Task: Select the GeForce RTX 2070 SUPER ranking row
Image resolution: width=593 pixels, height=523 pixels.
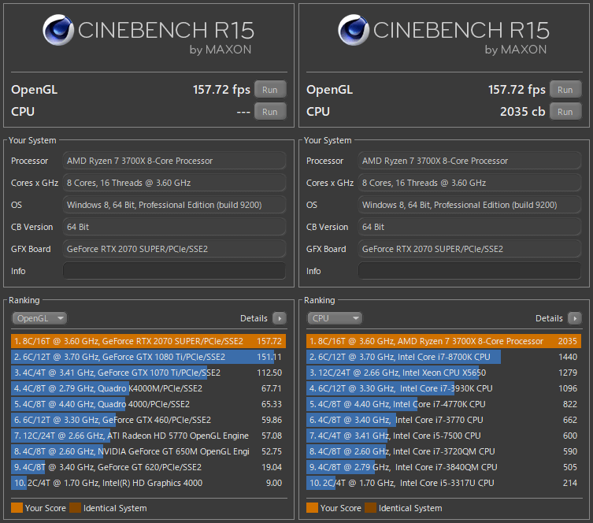Action: point(148,341)
